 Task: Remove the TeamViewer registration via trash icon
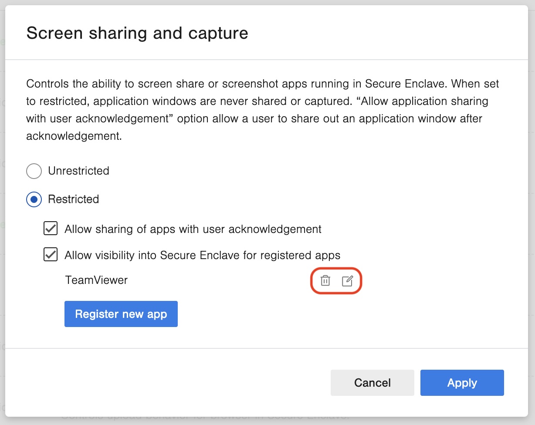(x=325, y=281)
